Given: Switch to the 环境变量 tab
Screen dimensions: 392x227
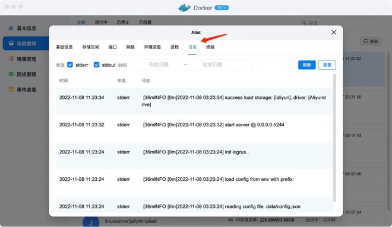Looking at the screenshot, I should 153,47.
